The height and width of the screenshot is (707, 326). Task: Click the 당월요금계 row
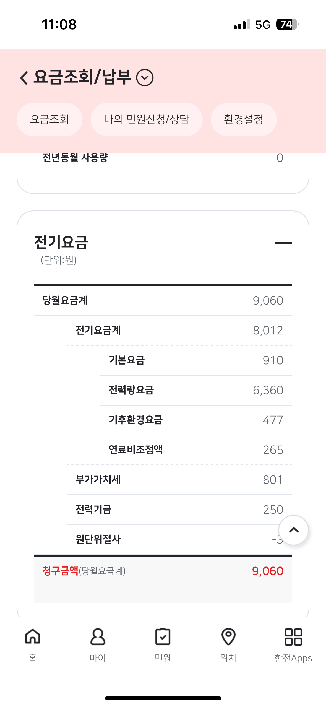[x=163, y=300]
